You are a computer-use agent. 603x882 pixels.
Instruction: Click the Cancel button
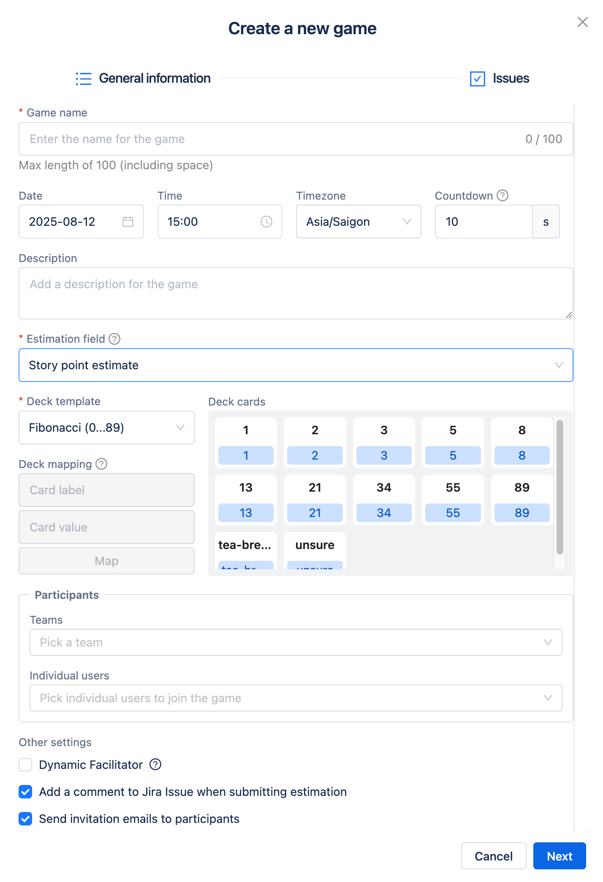[493, 856]
